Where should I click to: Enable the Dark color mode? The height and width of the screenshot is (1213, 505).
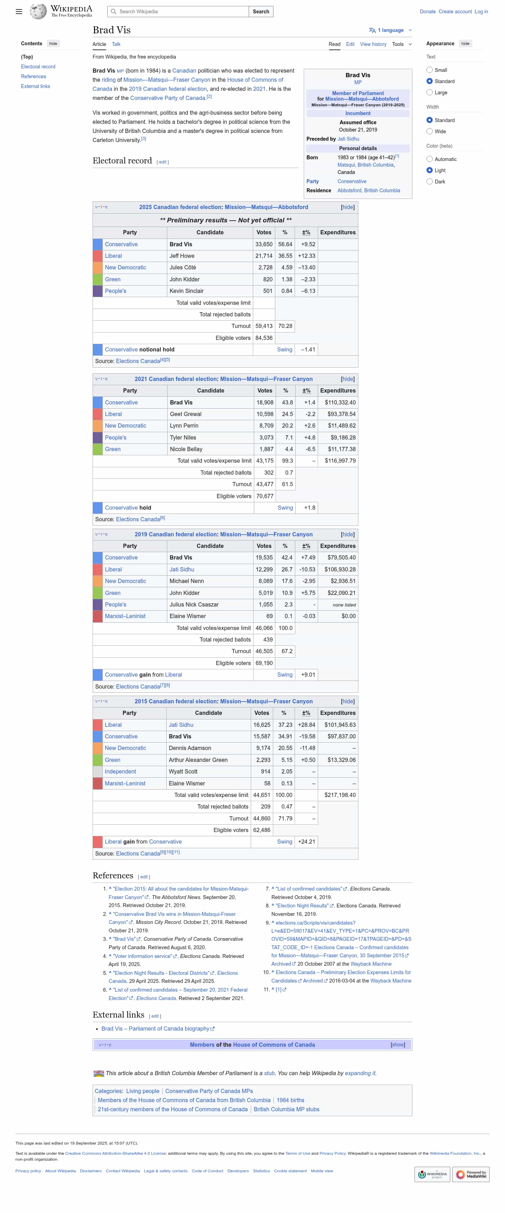pyautogui.click(x=429, y=182)
